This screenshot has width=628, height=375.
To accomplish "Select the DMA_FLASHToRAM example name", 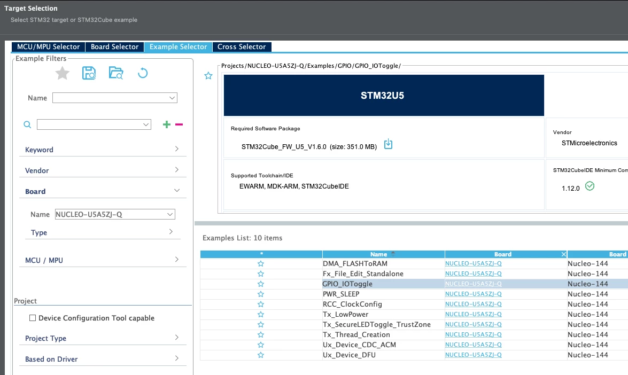I will tap(355, 264).
